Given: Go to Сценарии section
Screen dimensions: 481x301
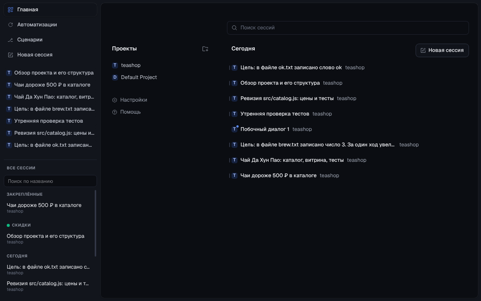Looking at the screenshot, I should point(50,40).
